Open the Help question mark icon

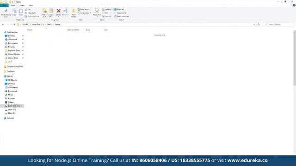(294, 5)
